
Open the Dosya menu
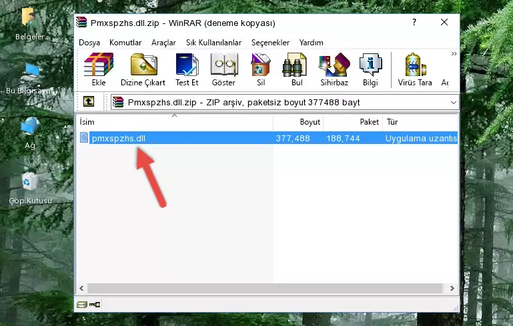(x=89, y=43)
